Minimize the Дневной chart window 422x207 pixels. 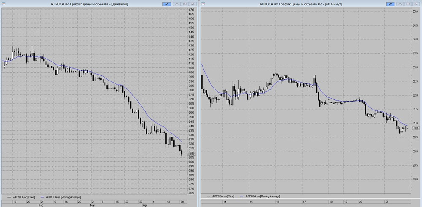[177, 4]
